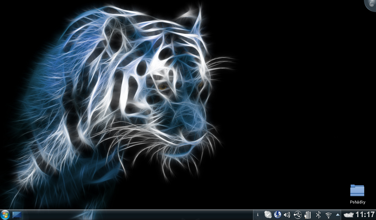Viewport: 376px width, 220px height.
Task: Open the USB device notifier icon
Action: click(x=297, y=215)
